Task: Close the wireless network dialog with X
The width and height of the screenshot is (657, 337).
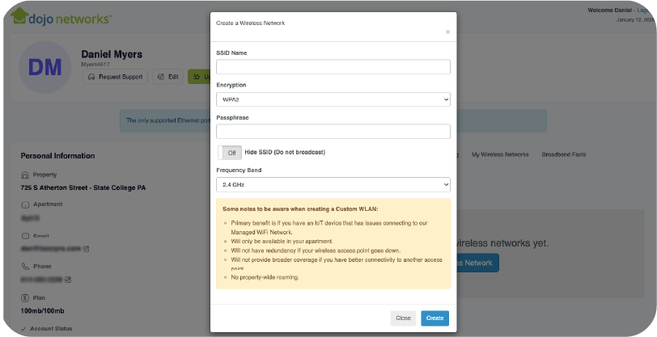Action: coord(447,32)
